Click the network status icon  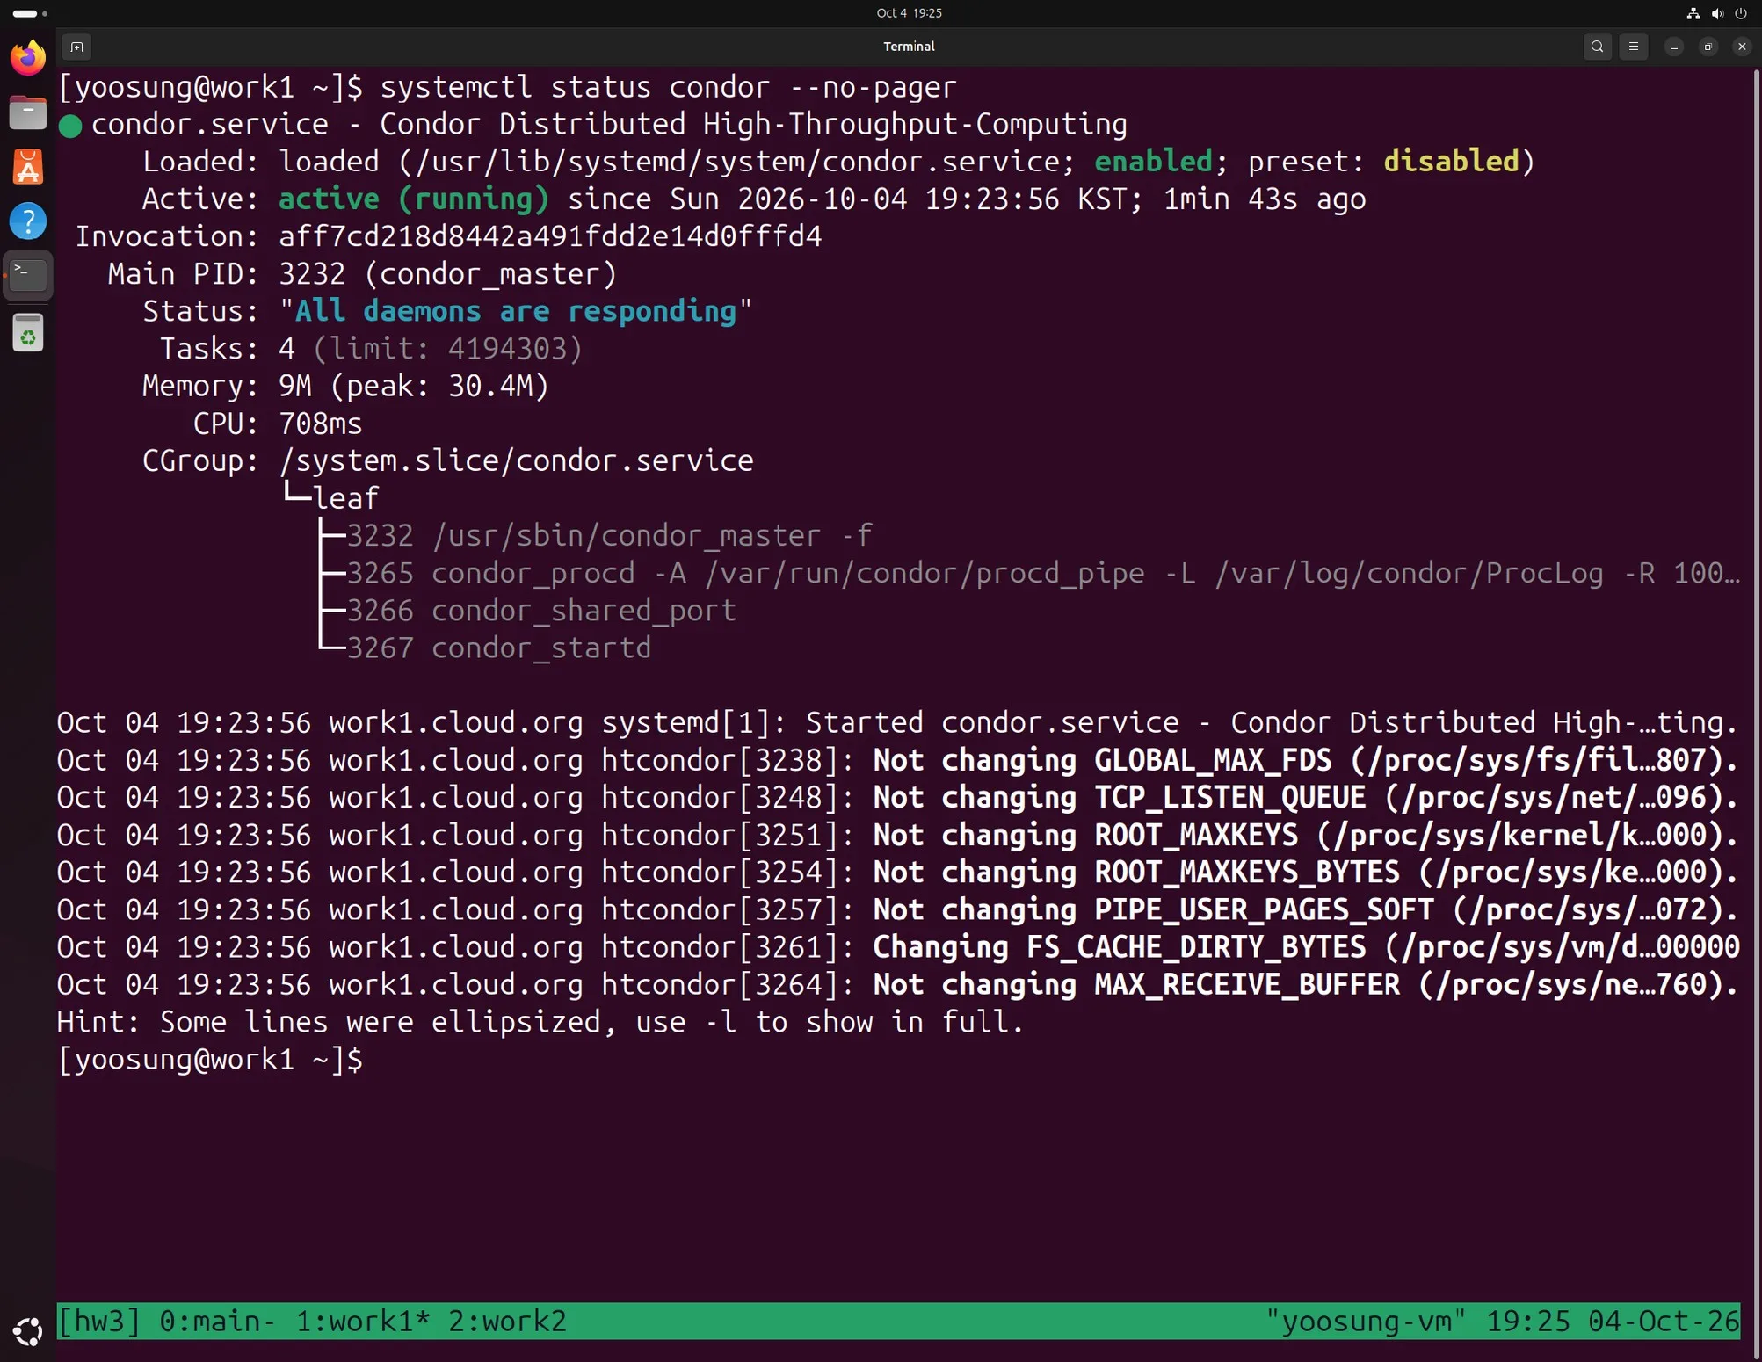click(x=1693, y=13)
